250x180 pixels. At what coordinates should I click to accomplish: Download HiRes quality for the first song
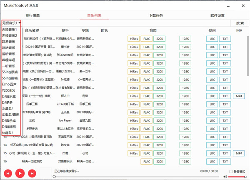134,38
